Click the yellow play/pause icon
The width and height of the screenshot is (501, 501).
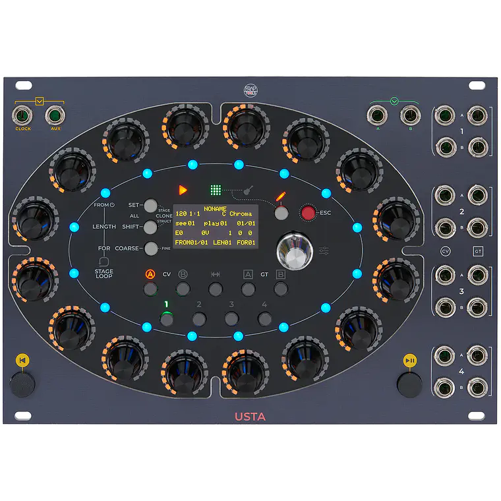[410, 361]
